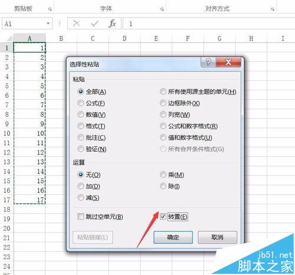Image resolution: width=295 pixels, height=275 pixels.
Task: Select column C header
Action: pos(93,38)
